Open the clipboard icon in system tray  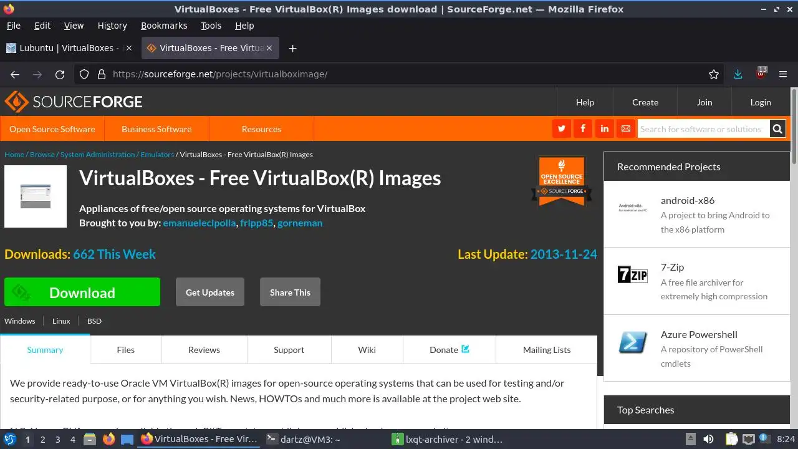point(731,439)
